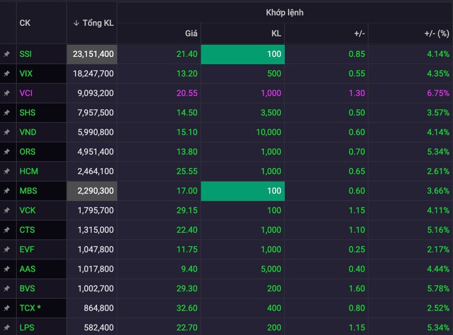Pin the BVS row
Image resolution: width=453 pixels, height=335 pixels.
6,288
